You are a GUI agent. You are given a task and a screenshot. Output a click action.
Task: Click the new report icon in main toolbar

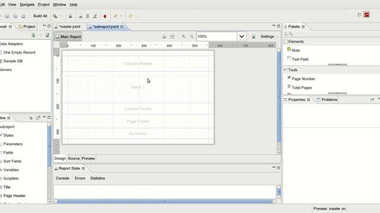pos(81,16)
